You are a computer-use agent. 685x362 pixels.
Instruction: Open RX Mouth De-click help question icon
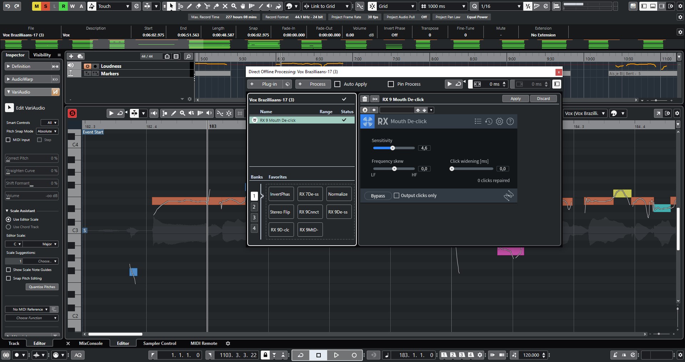[510, 121]
